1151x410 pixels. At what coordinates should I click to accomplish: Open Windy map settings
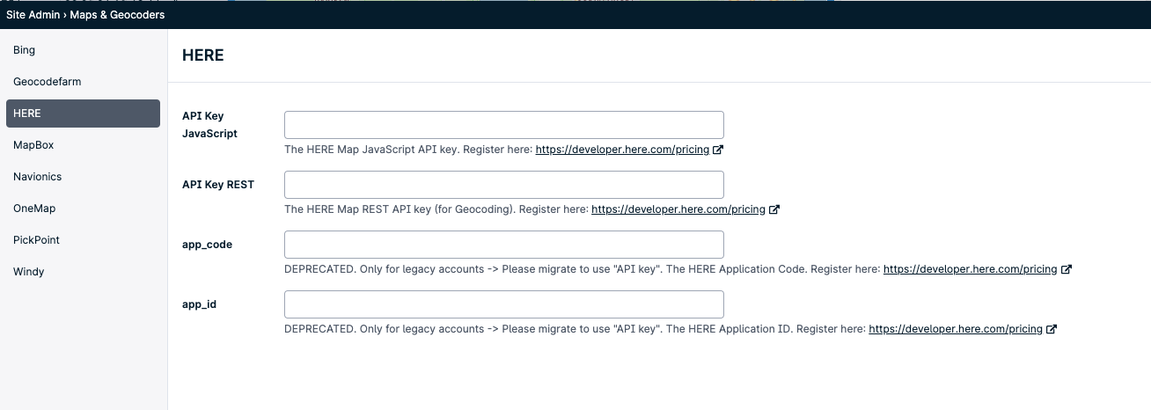coord(29,272)
